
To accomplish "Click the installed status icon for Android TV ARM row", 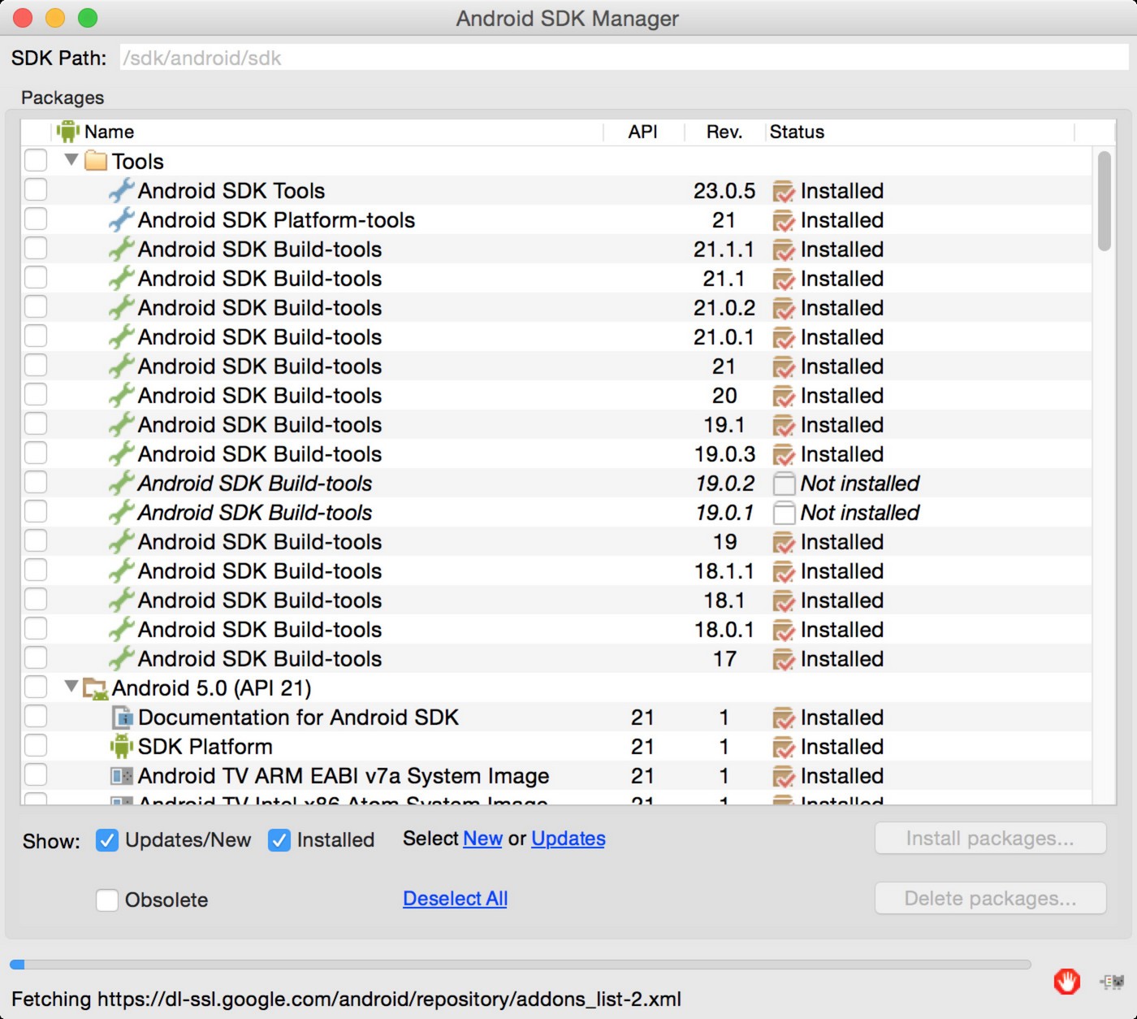I will click(x=784, y=777).
